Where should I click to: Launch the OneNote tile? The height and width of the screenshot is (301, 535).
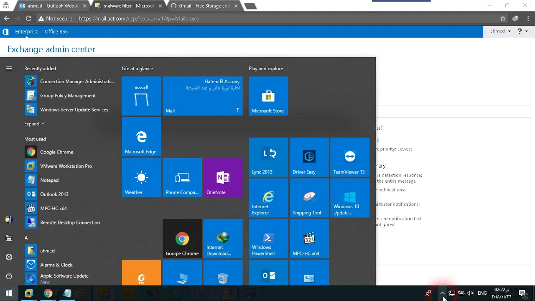pos(223,177)
